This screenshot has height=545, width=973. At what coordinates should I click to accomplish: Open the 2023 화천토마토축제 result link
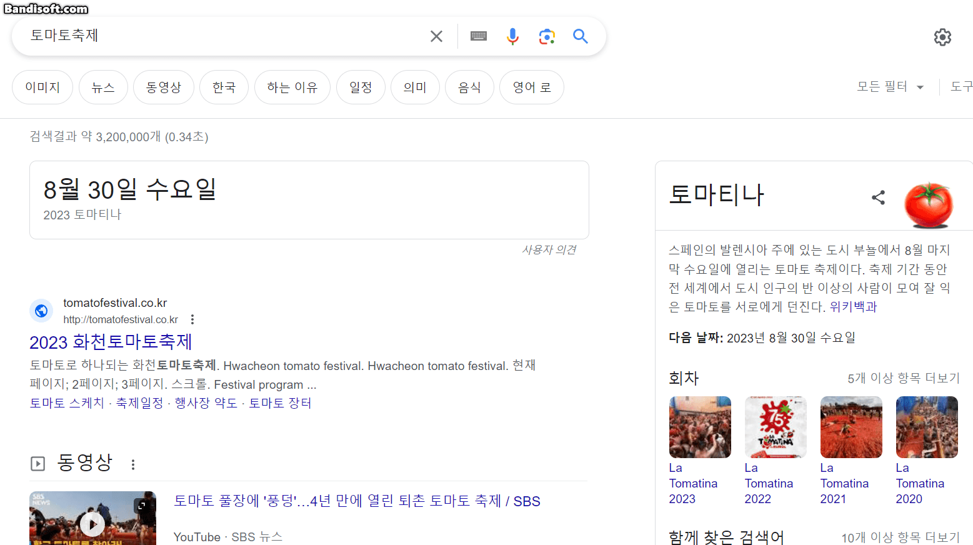111,342
